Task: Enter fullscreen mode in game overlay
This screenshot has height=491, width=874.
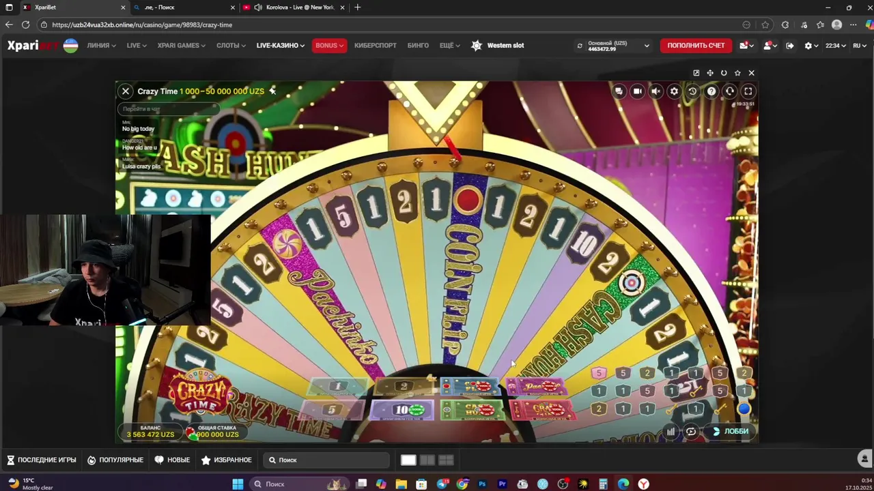Action: (748, 91)
